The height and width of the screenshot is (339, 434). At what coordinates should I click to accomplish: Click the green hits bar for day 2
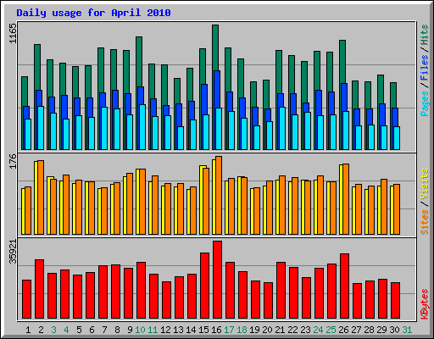[37, 67]
